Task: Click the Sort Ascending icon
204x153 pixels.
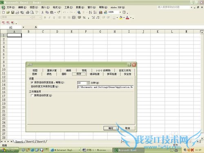Action: coord(90,12)
